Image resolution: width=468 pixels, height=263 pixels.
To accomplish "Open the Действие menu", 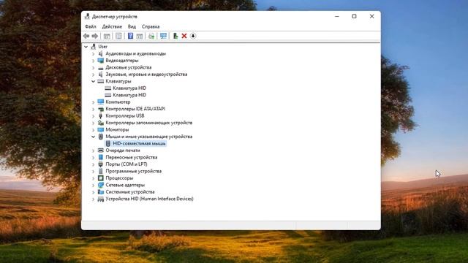I will pos(112,26).
